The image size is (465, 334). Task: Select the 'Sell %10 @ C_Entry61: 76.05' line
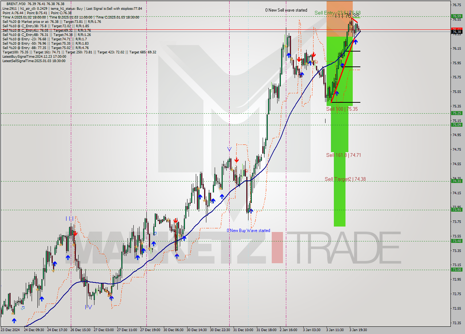click(x=46, y=30)
